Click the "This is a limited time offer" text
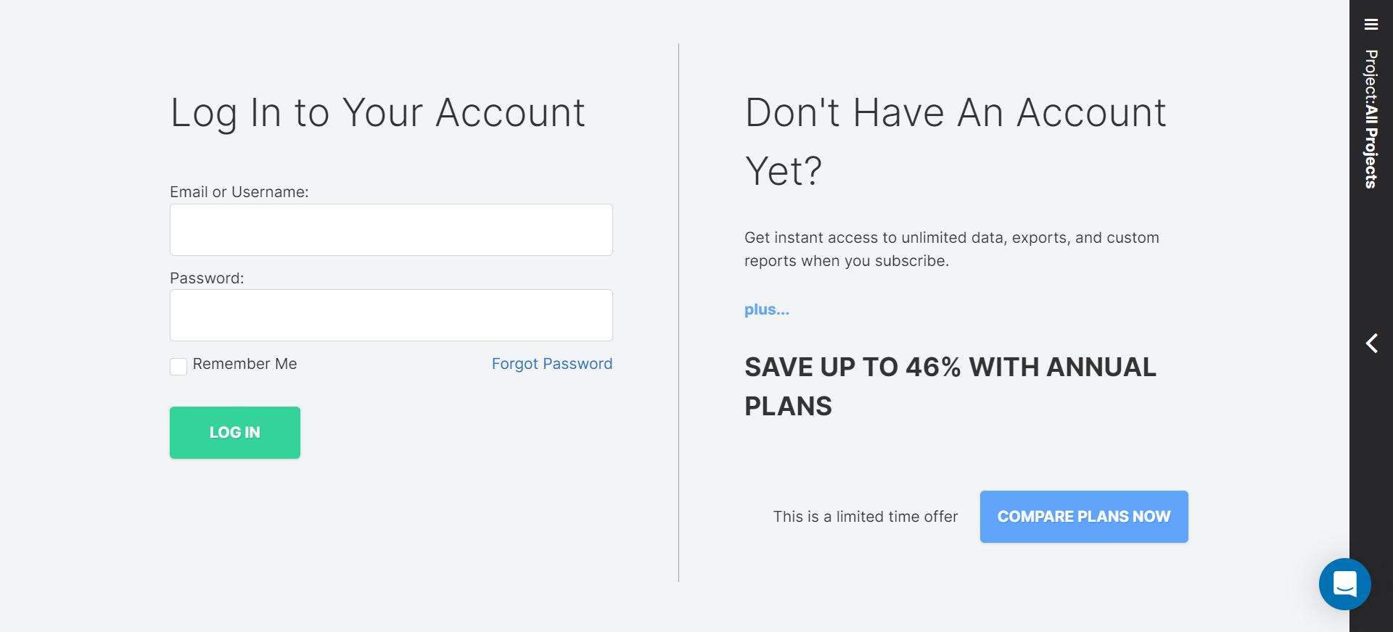 pos(865,517)
